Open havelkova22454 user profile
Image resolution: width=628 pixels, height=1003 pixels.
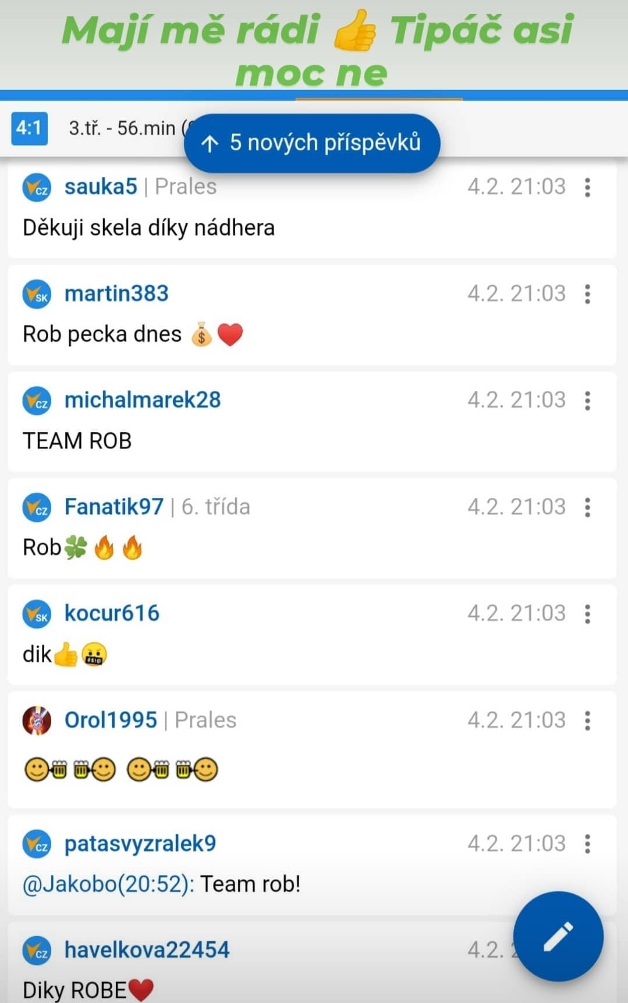[147, 949]
